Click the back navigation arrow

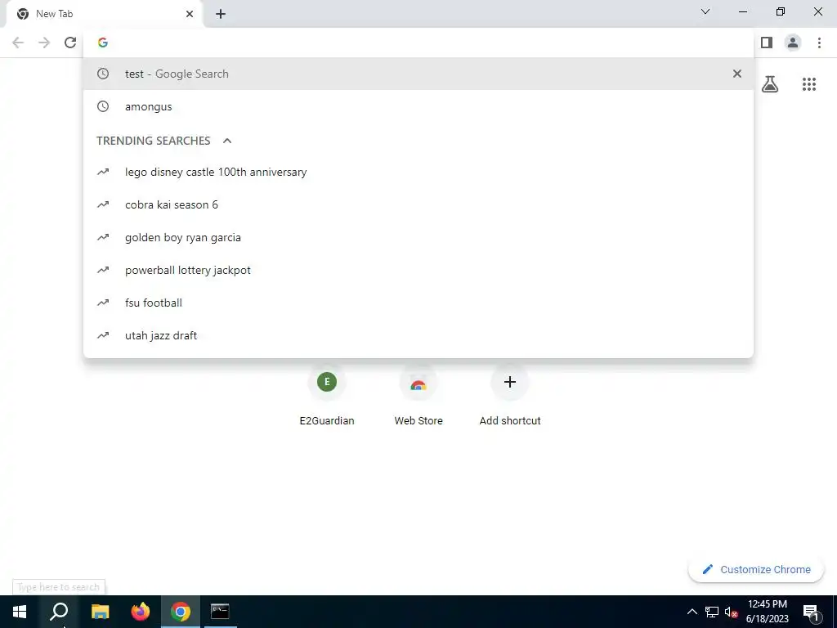coord(18,43)
